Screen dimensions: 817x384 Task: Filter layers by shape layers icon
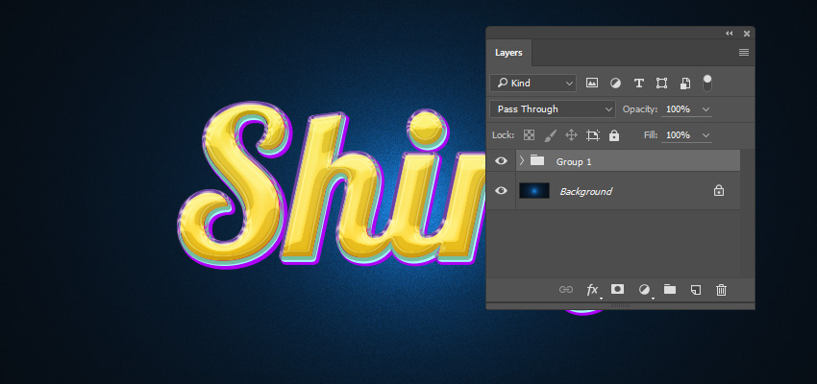(661, 84)
